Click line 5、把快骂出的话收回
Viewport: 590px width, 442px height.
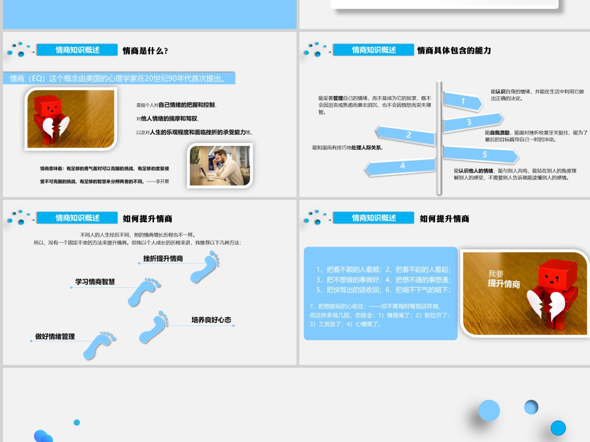click(x=383, y=290)
